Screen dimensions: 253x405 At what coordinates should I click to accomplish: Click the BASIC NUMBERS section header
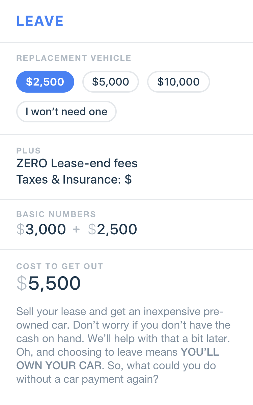56,214
